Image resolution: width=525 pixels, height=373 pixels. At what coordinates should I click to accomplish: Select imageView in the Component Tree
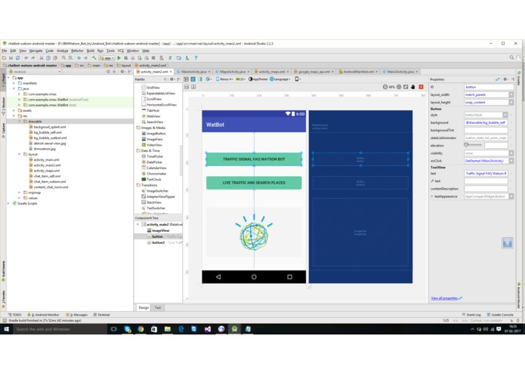[x=159, y=230]
